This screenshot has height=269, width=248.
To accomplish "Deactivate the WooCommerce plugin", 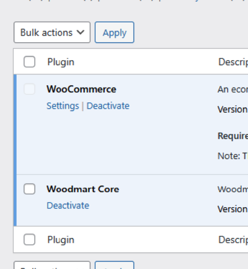I will pos(108,106).
